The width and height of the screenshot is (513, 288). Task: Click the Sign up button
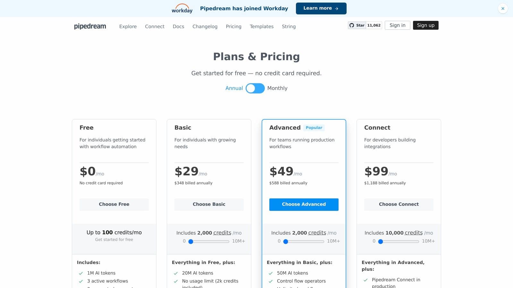(x=425, y=25)
